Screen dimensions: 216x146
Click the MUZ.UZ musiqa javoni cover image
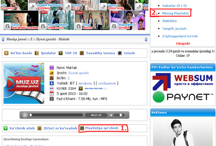(x=24, y=83)
